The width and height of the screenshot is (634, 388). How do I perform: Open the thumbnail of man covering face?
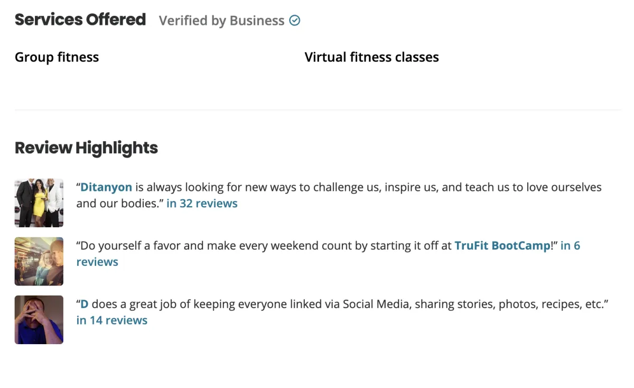point(39,320)
